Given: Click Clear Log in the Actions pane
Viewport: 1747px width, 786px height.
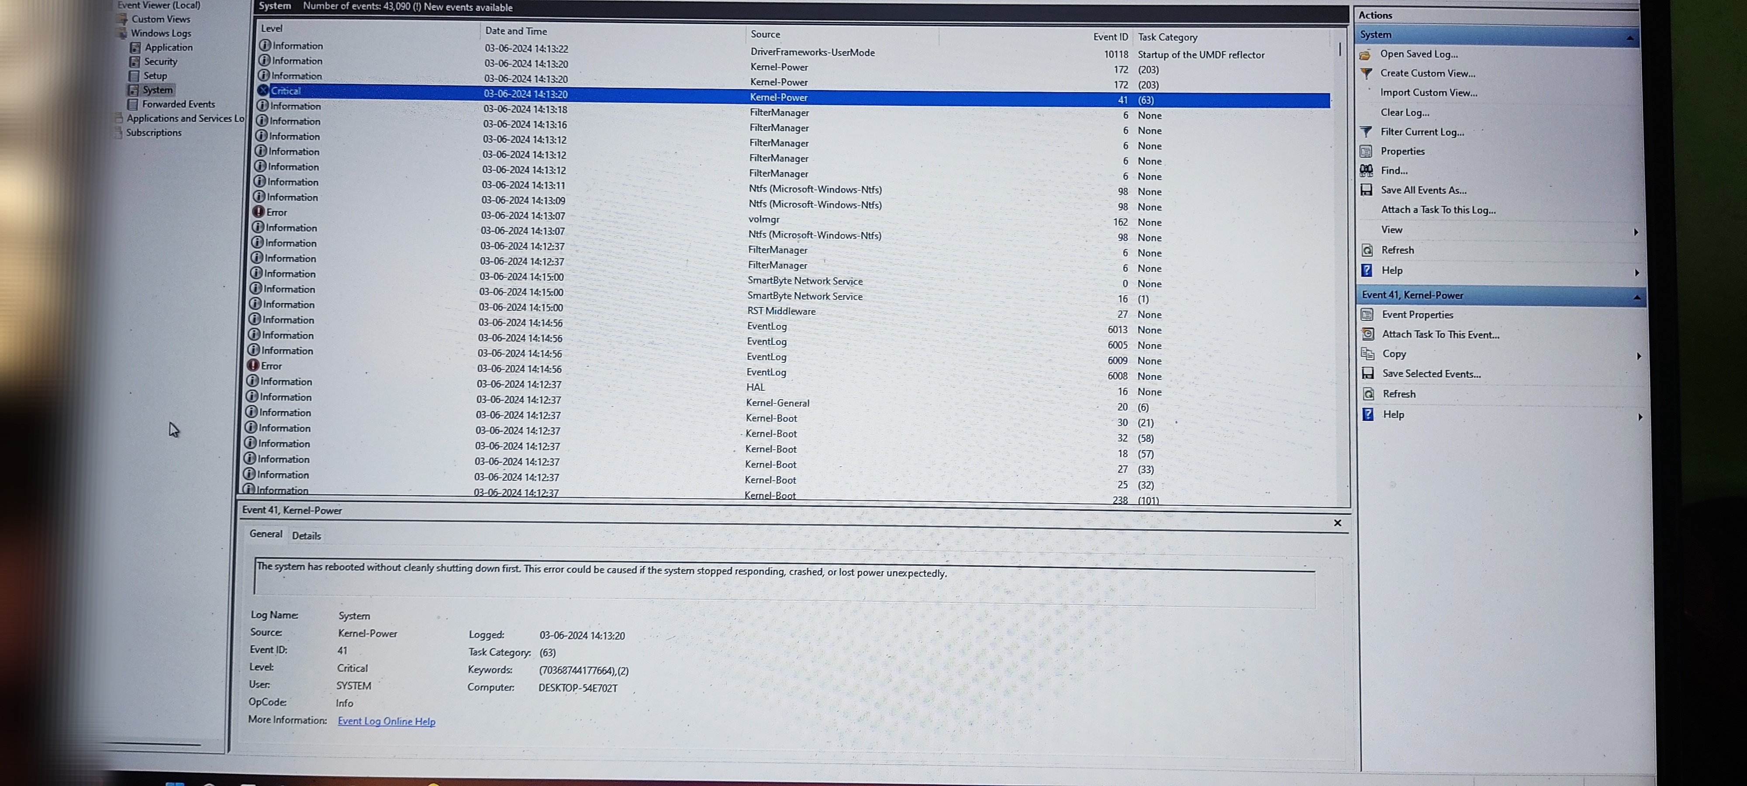Looking at the screenshot, I should (1405, 113).
